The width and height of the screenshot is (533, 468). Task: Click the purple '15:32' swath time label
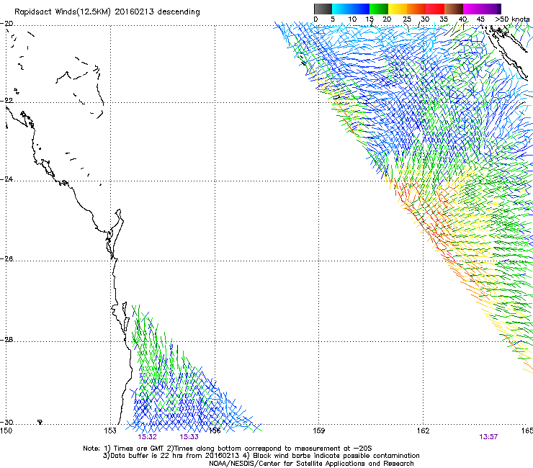[x=147, y=437]
